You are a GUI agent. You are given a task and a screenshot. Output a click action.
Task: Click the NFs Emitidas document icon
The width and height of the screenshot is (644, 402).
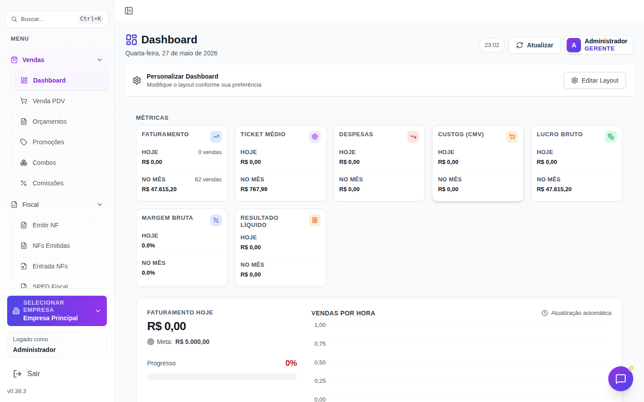click(x=24, y=246)
